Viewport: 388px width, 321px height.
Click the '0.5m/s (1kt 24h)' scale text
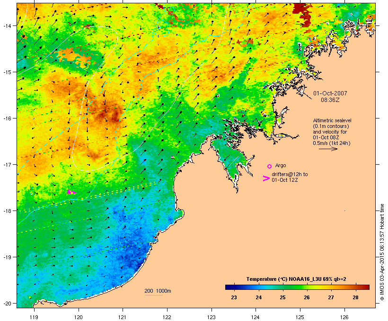click(332, 143)
